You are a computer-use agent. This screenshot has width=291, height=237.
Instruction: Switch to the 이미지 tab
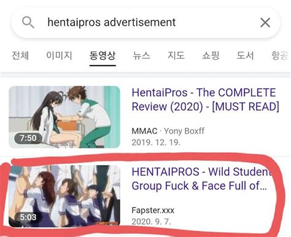click(59, 55)
